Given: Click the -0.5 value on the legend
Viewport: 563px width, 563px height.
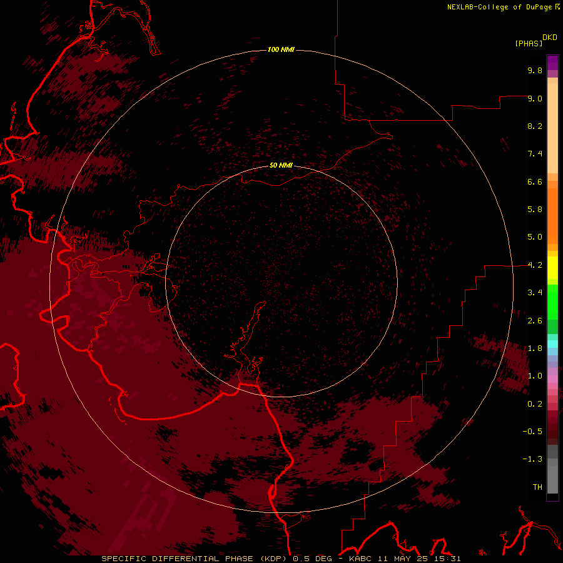Looking at the screenshot, I should point(532,432).
